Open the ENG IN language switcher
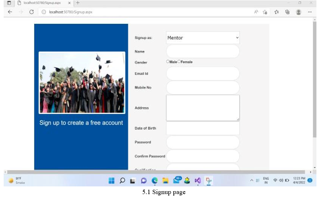Viewport: 319px width, 197px height. pos(266,180)
